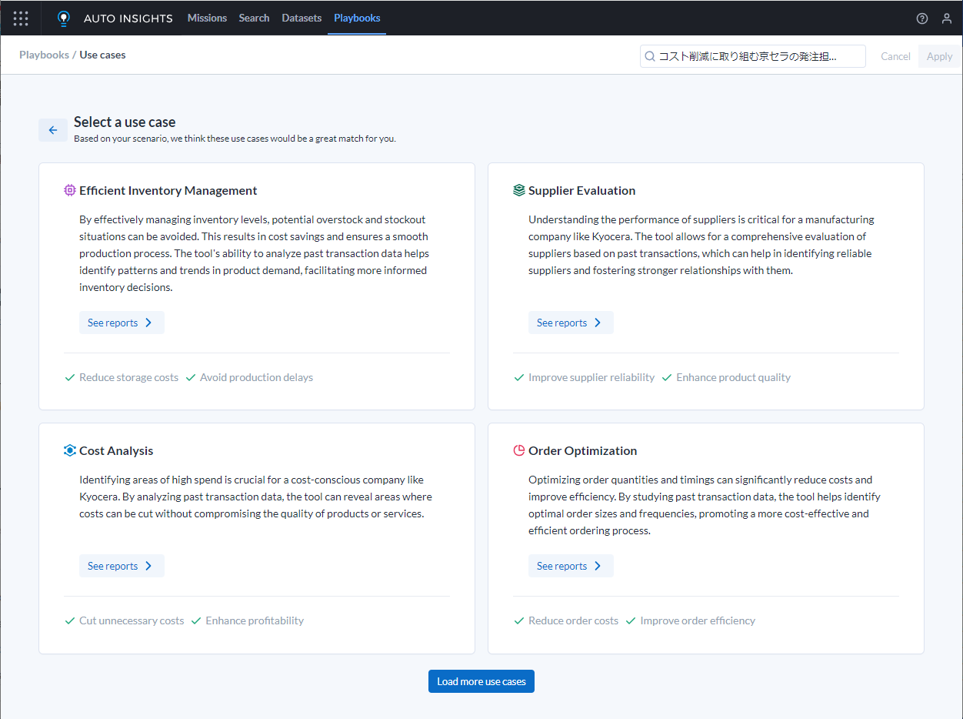Image resolution: width=963 pixels, height=719 pixels.
Task: Click the Supplier Evaluation layers icon
Action: coord(519,190)
